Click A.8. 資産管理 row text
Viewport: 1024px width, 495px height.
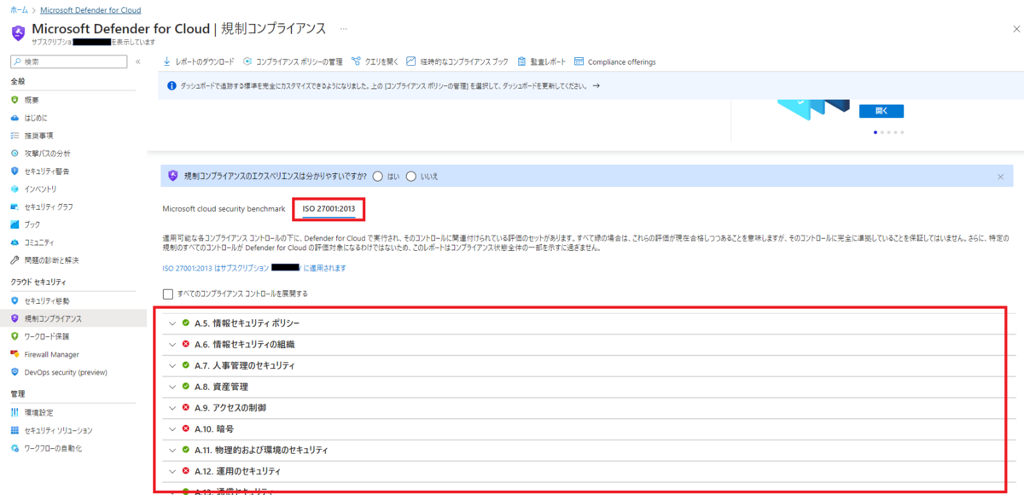221,387
